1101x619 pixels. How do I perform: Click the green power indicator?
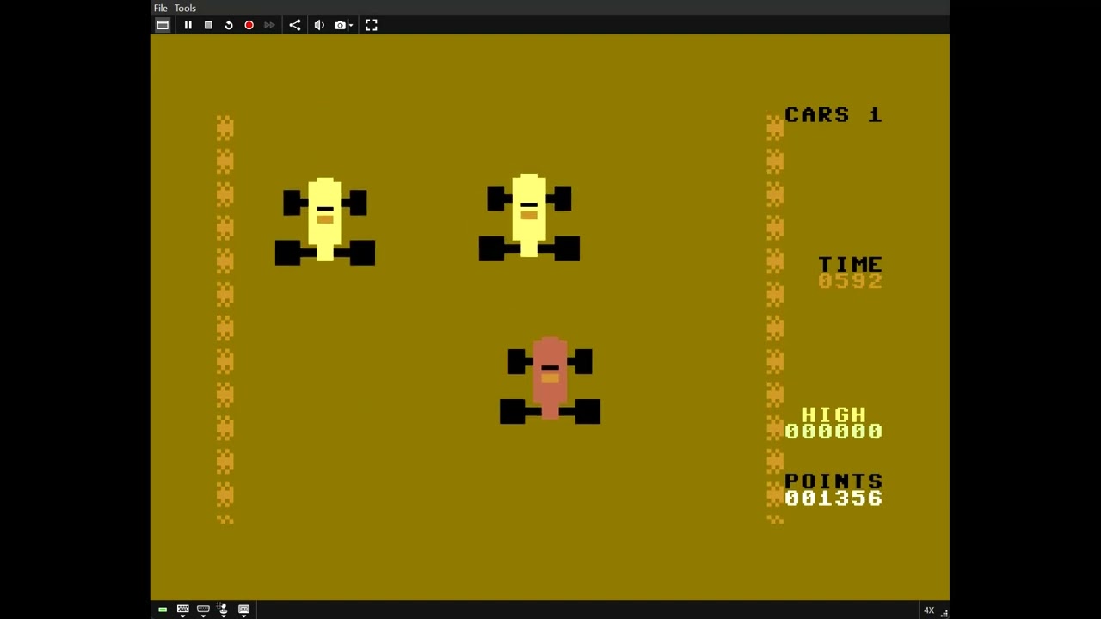click(163, 610)
